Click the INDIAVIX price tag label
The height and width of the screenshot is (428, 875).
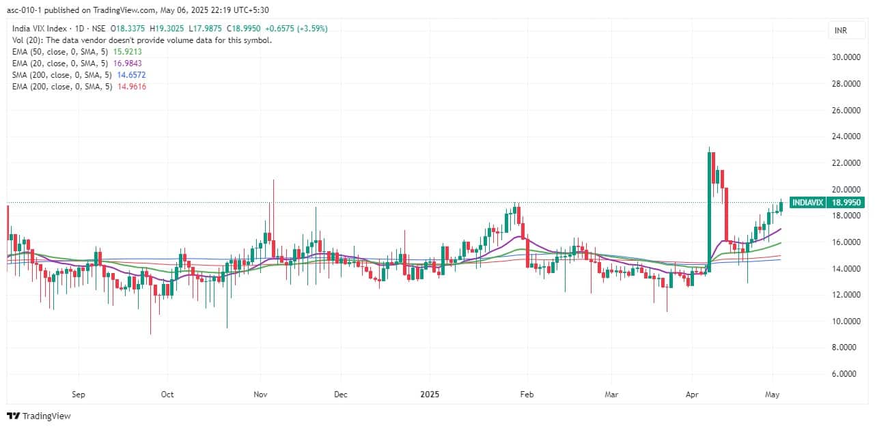[807, 203]
